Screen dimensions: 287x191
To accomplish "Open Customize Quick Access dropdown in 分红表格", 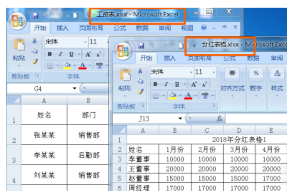I will click(194, 46).
